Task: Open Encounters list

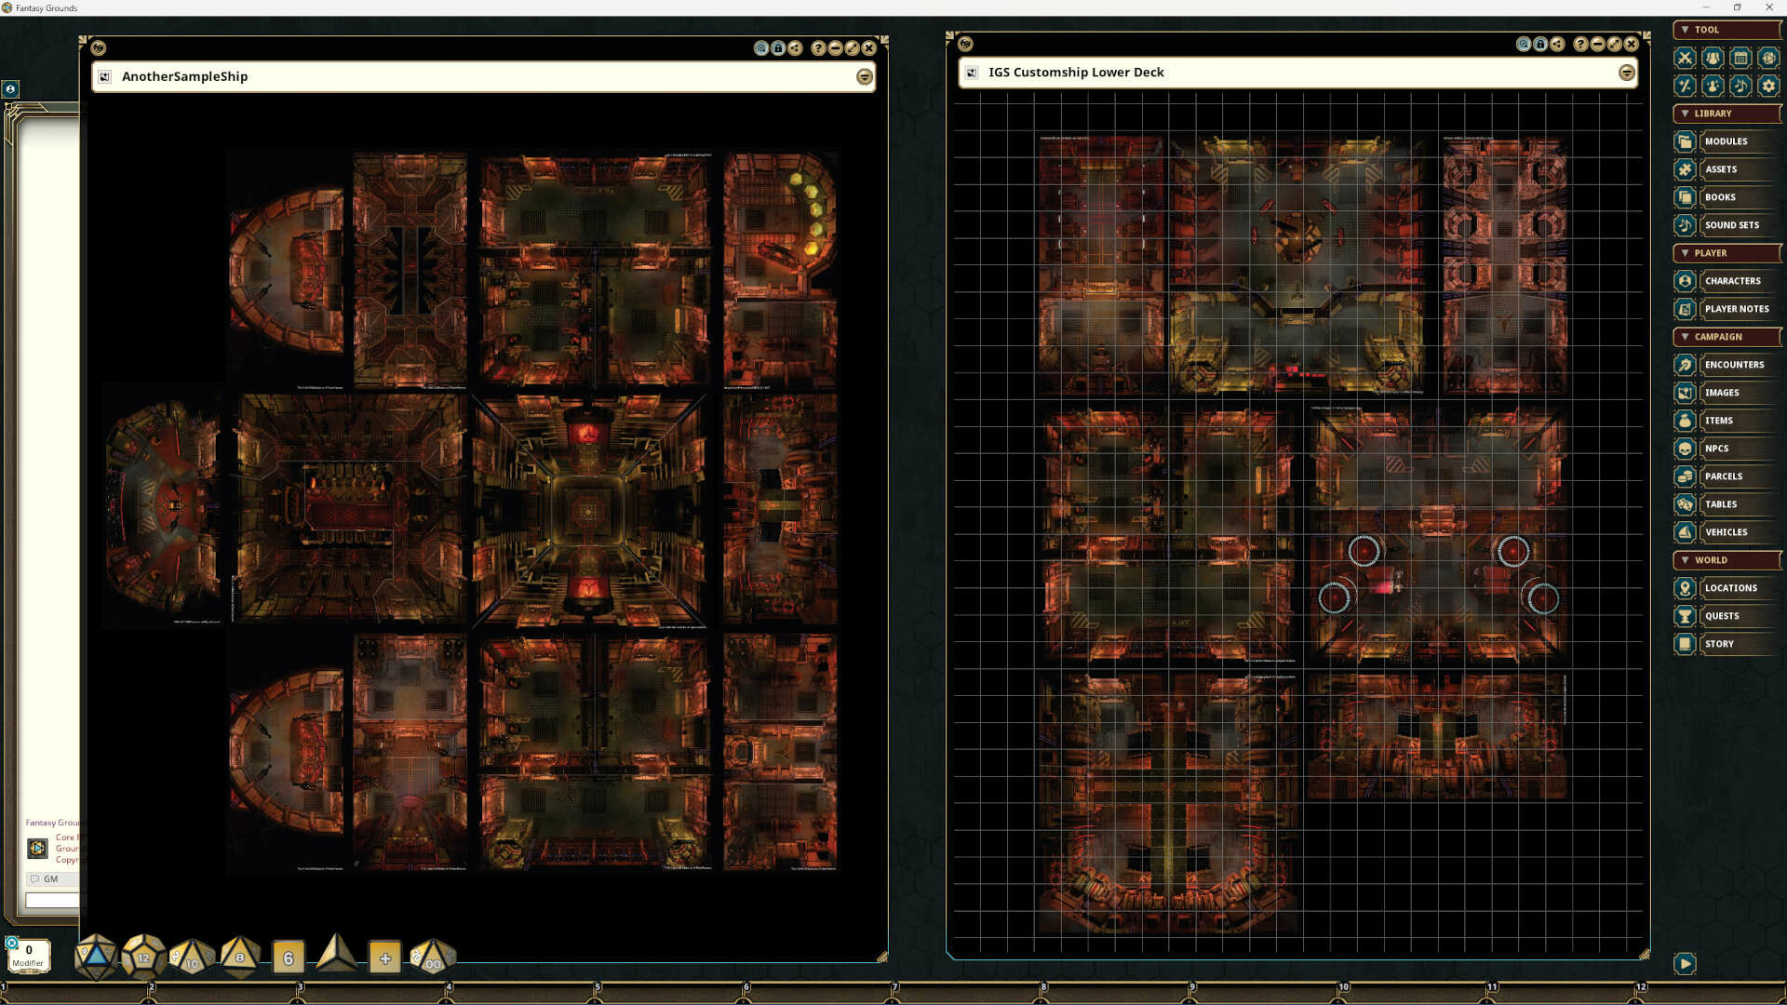Action: [1727, 365]
